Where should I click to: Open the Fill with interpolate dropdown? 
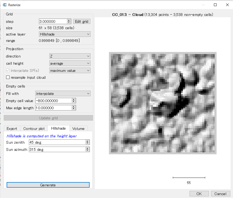coord(63,94)
